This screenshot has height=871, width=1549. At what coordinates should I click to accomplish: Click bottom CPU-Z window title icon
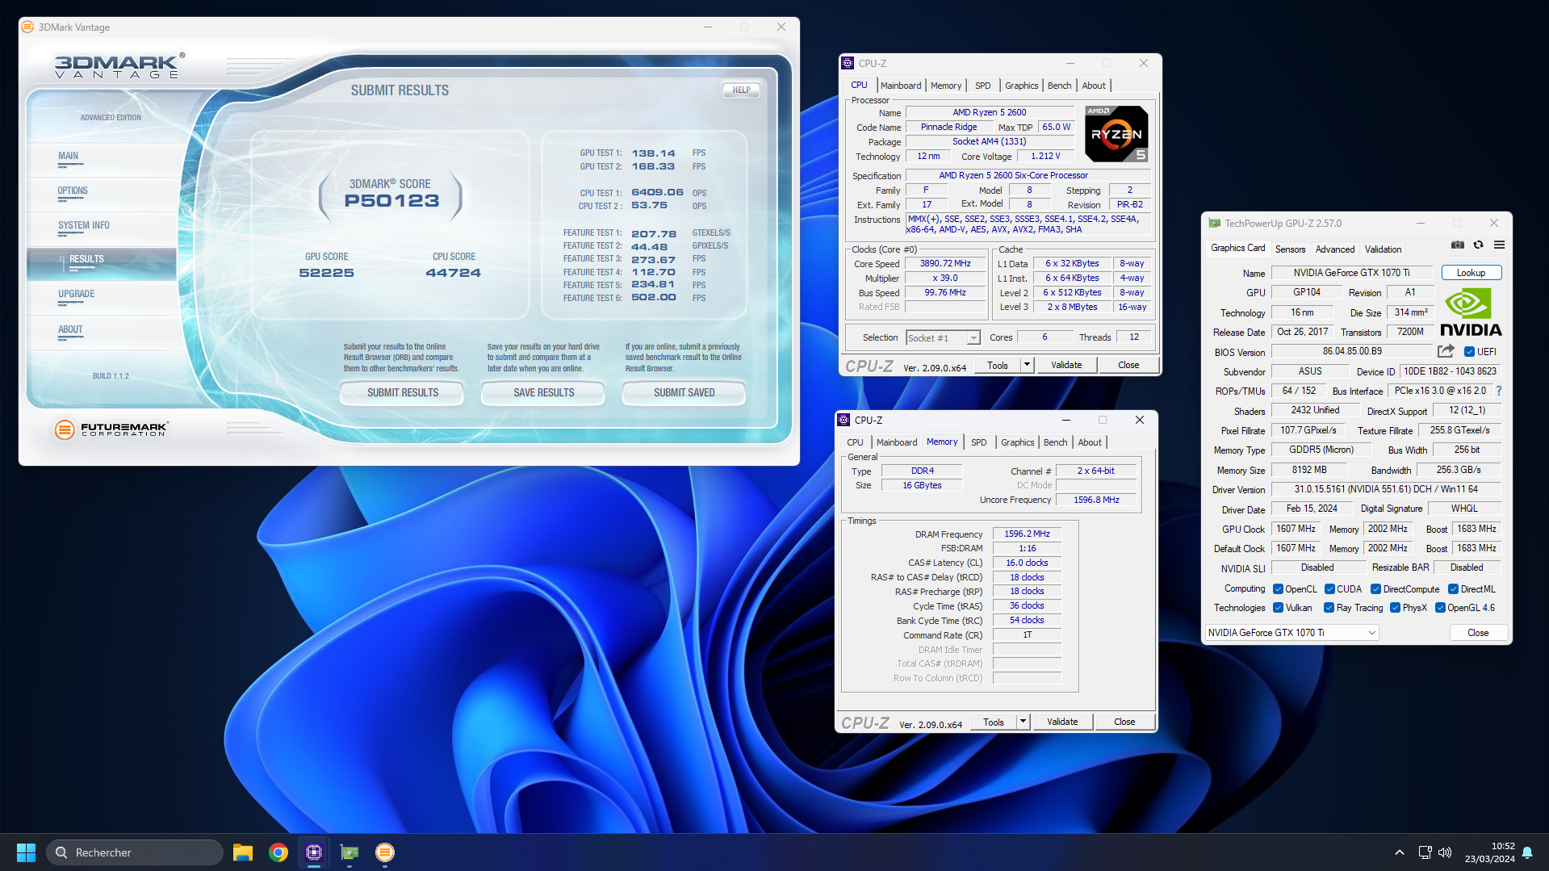[x=844, y=420]
